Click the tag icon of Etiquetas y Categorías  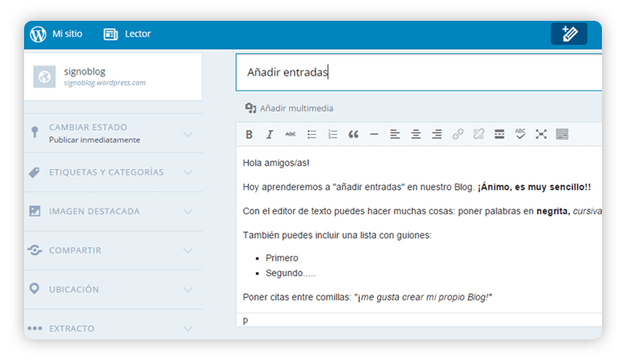click(35, 172)
